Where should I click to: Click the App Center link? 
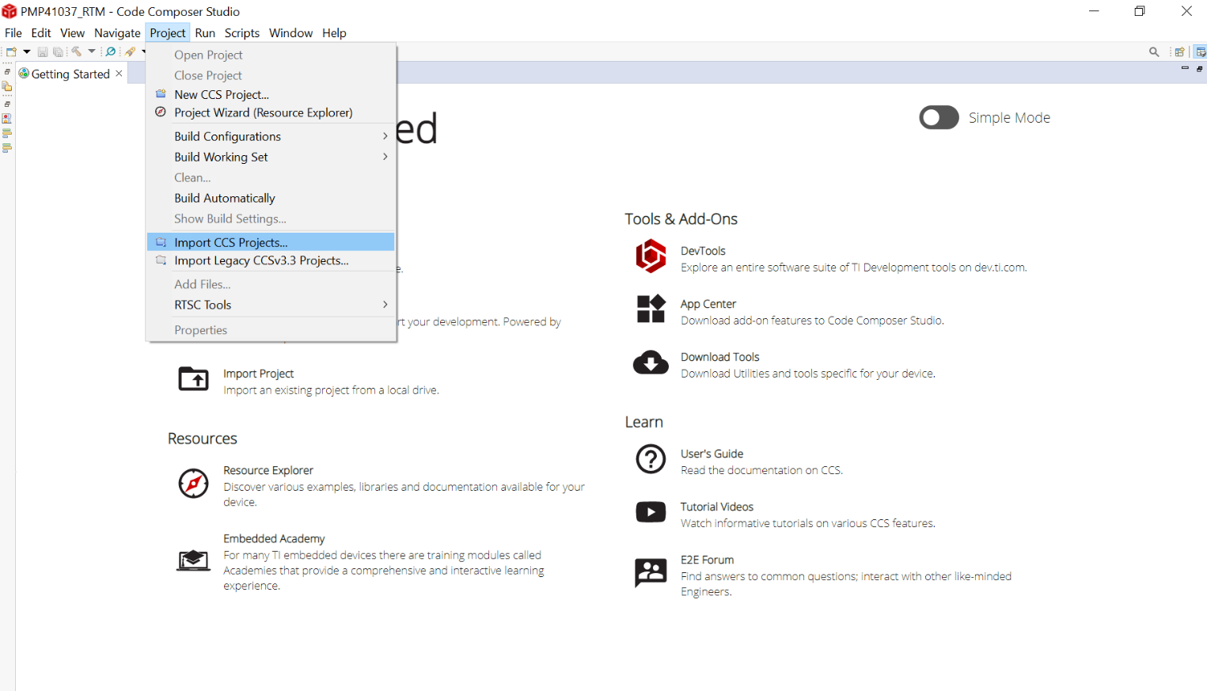pyautogui.click(x=708, y=304)
